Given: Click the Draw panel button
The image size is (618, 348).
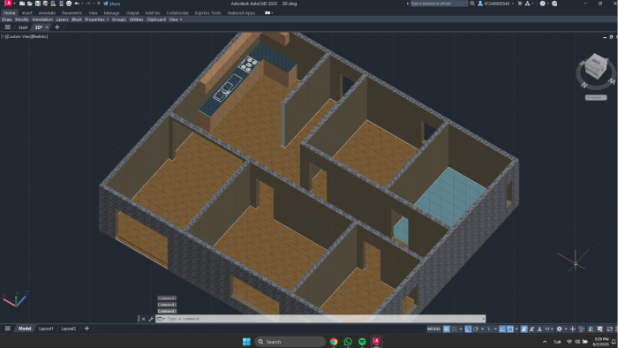Looking at the screenshot, I should point(7,19).
